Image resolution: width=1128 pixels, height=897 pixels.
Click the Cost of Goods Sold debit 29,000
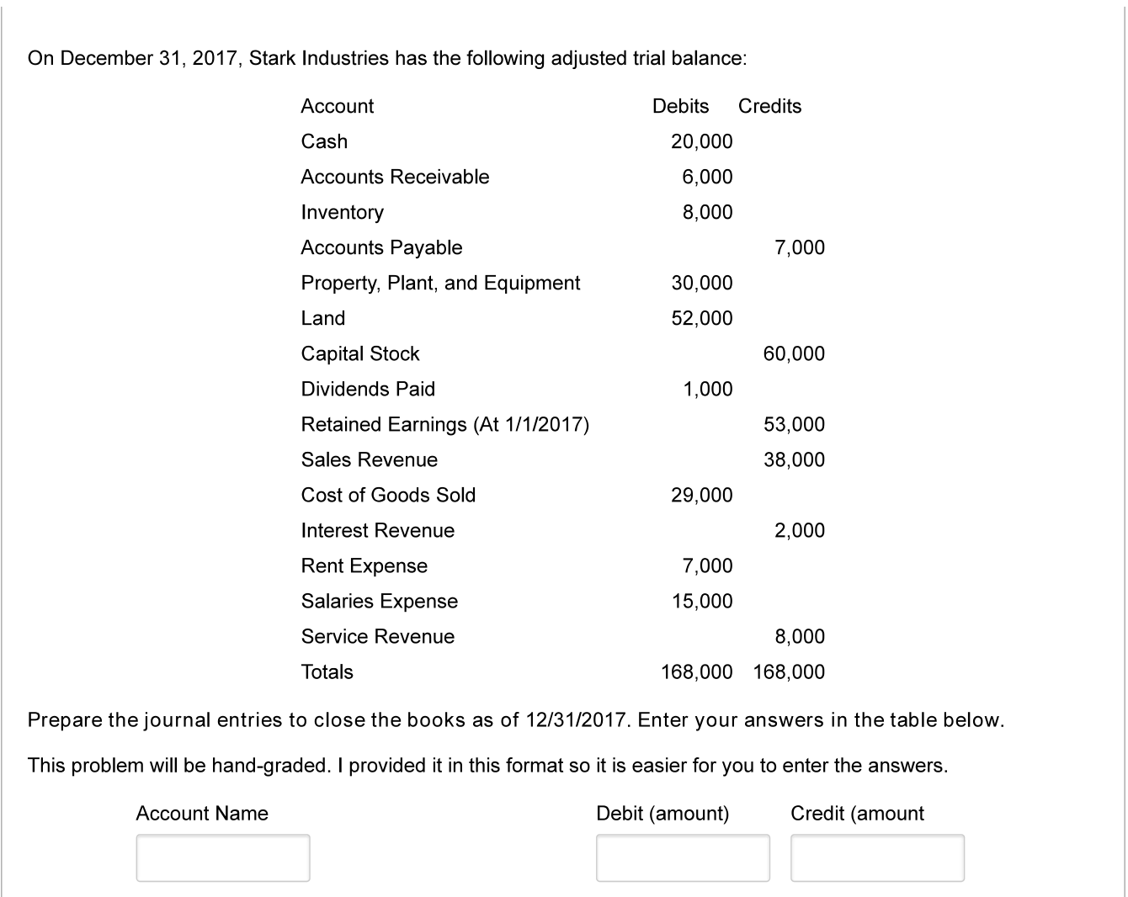click(x=701, y=495)
